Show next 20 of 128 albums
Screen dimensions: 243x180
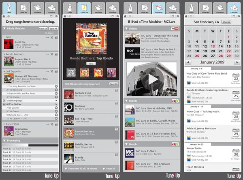click(x=81, y=169)
